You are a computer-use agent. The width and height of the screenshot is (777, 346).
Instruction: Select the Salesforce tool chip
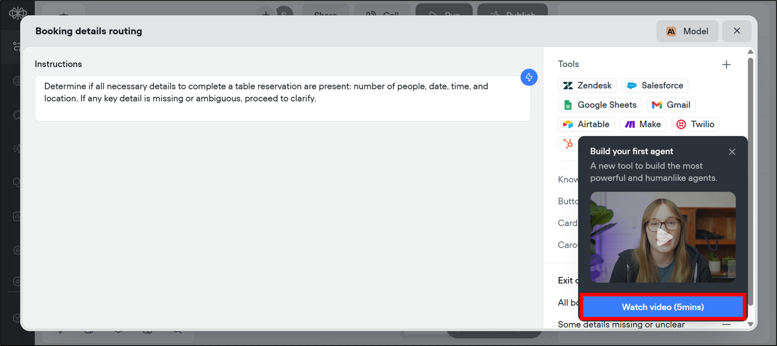tap(655, 85)
